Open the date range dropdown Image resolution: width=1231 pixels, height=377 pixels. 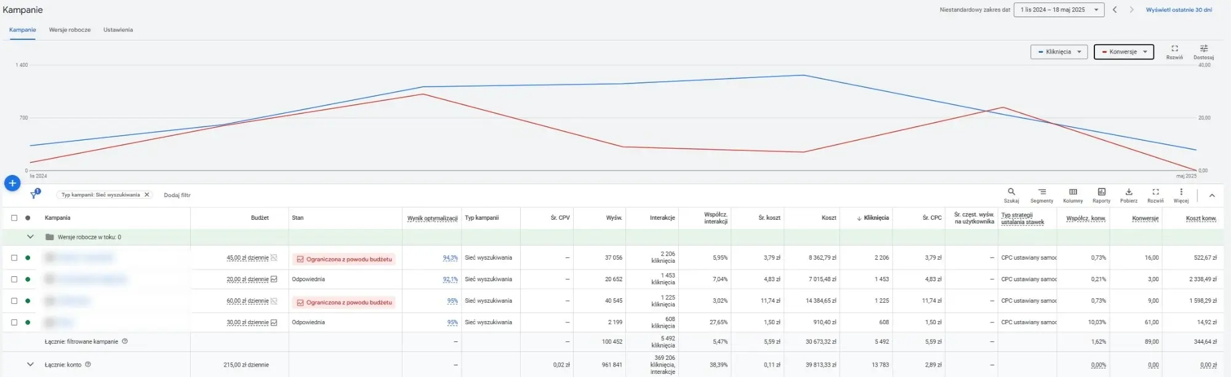coord(1059,10)
